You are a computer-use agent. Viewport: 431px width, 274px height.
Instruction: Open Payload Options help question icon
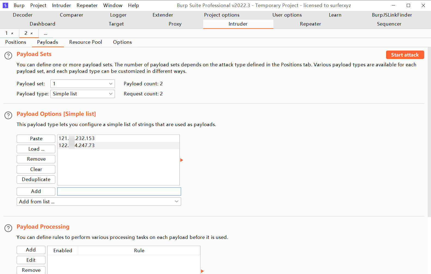click(x=8, y=116)
